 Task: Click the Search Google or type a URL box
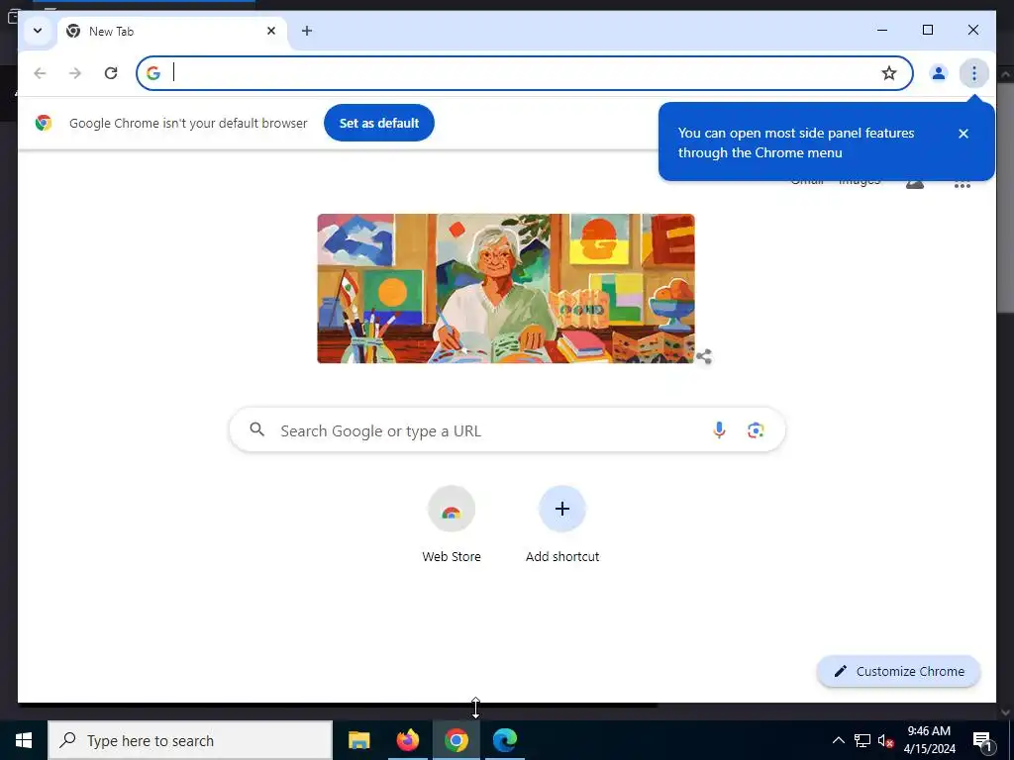(507, 429)
